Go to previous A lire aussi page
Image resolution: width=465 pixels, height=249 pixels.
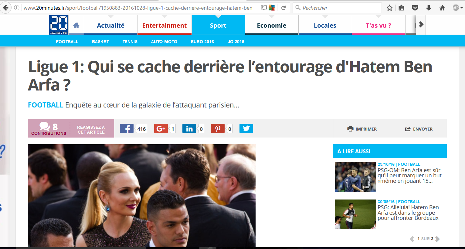pyautogui.click(x=412, y=239)
